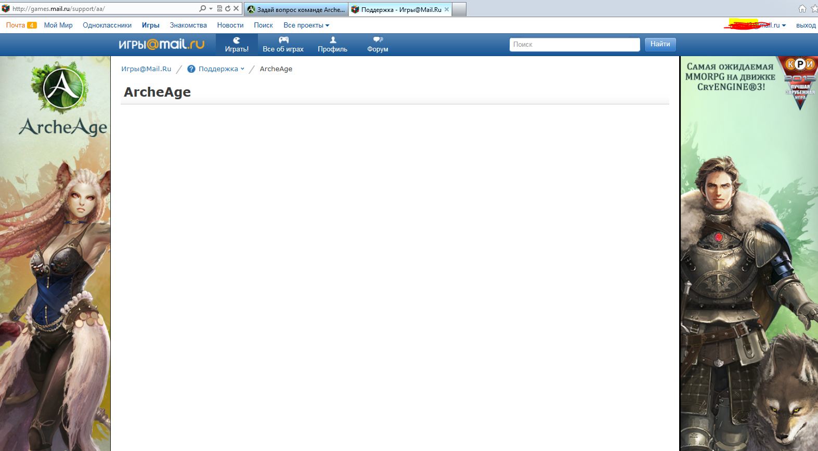Log out via the выход link
The image size is (818, 451).
(806, 25)
